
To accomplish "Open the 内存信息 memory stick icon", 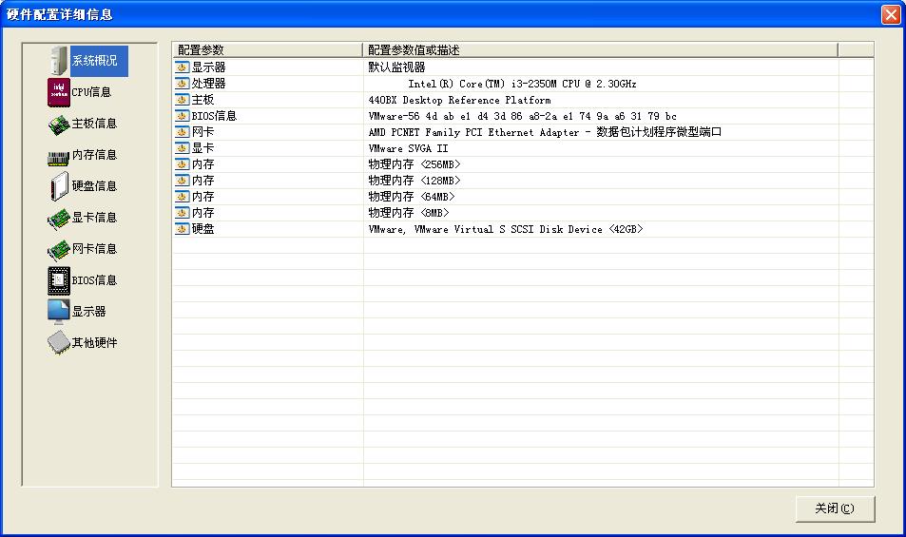I will pos(58,156).
